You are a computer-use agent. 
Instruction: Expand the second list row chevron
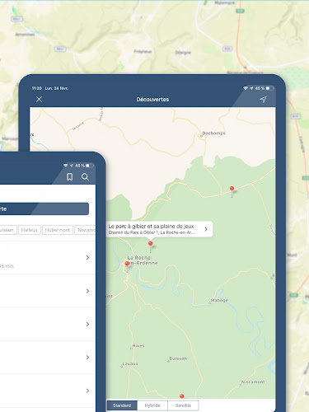point(87,291)
